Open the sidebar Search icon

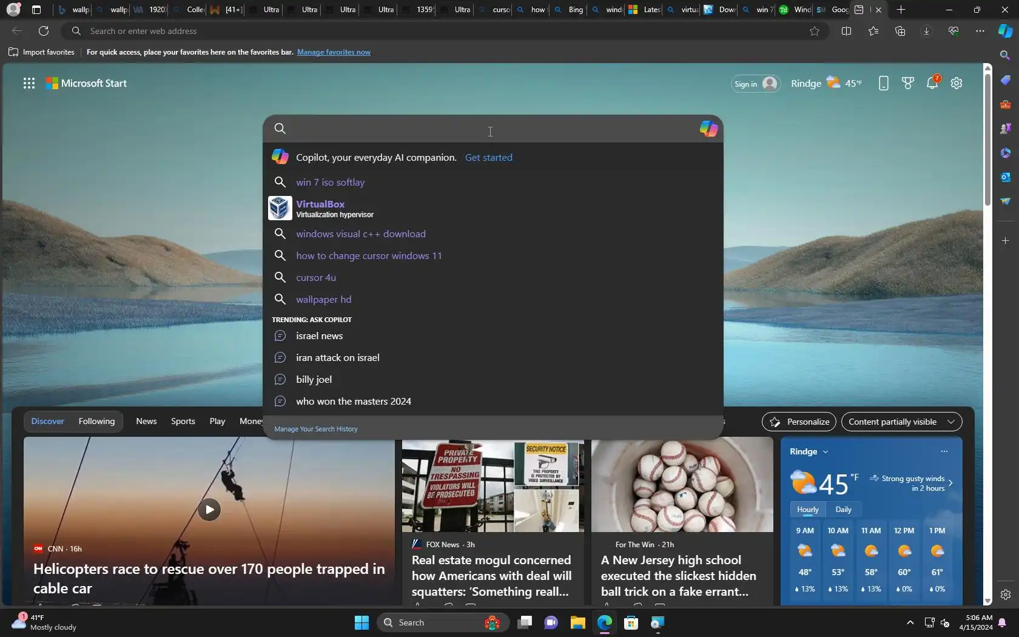(x=1006, y=55)
